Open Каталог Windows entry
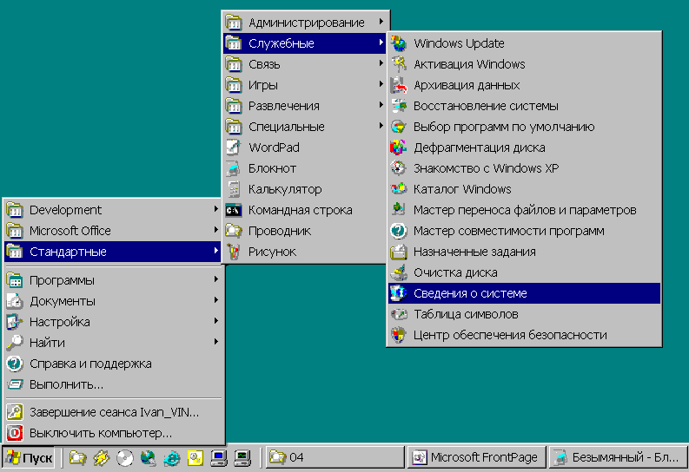Screen dimensions: 689x472 pos(524,189)
